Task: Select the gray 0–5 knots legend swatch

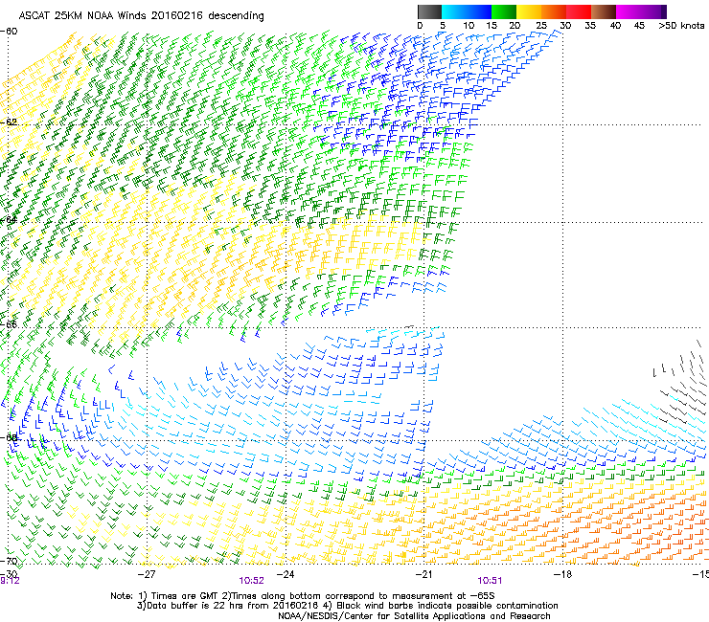Action: coord(429,11)
